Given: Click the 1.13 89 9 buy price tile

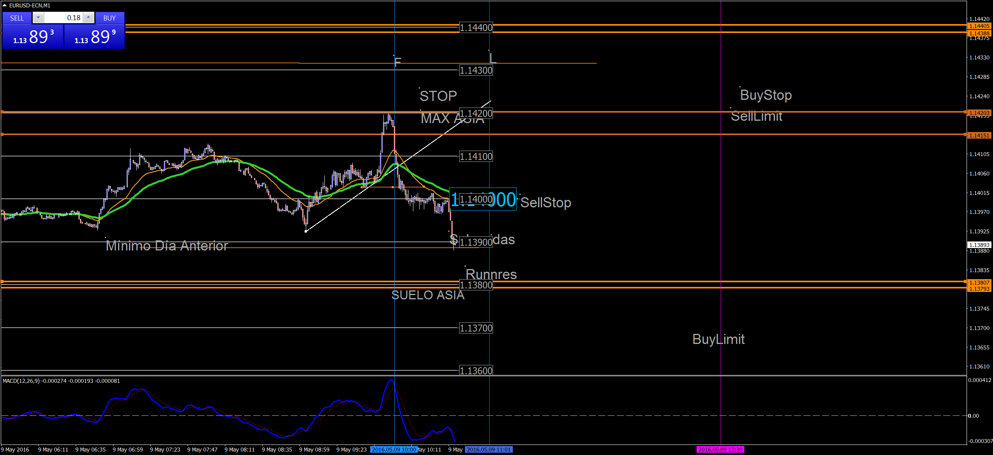Looking at the screenshot, I should tap(94, 37).
